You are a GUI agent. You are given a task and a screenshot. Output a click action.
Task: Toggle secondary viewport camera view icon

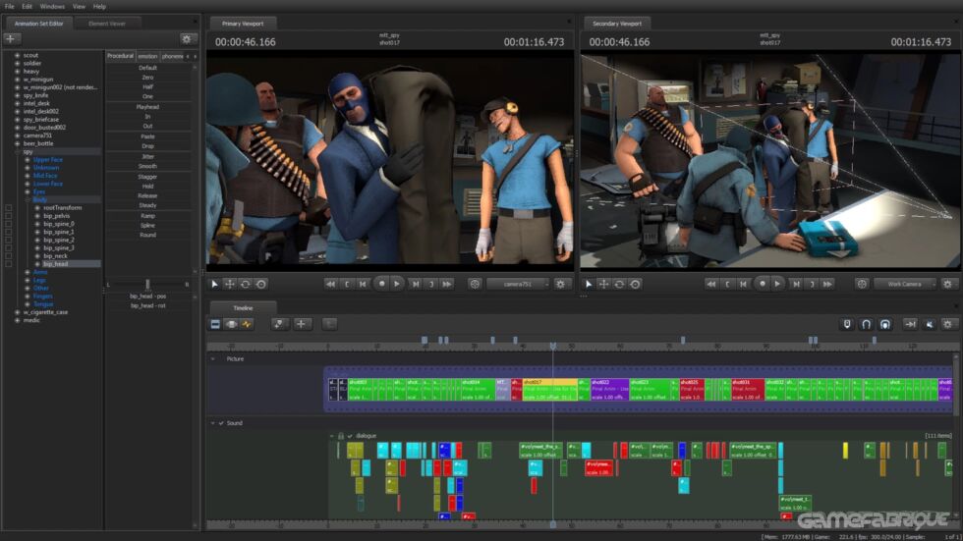click(x=862, y=284)
